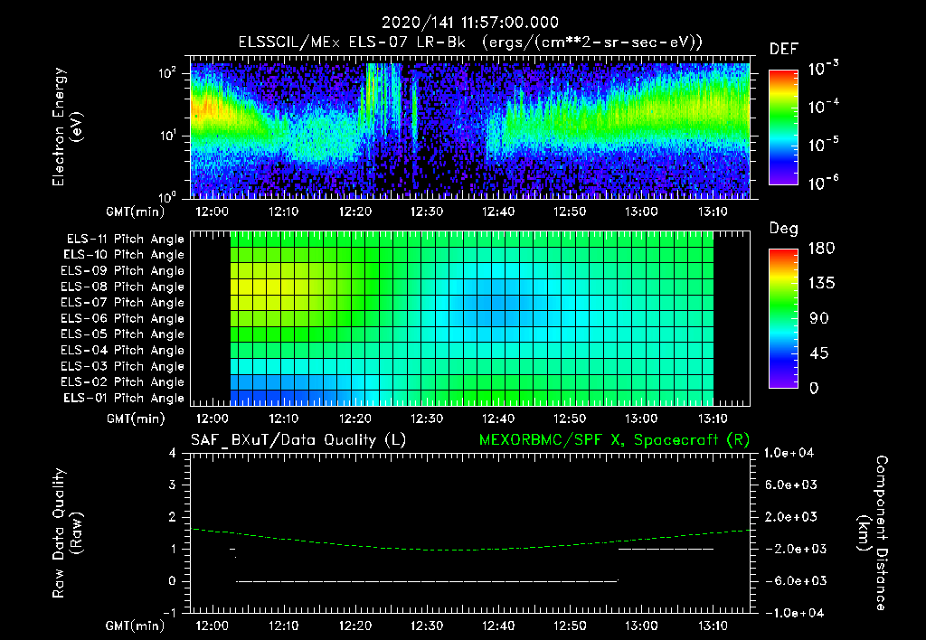The width and height of the screenshot is (926, 640).
Task: Click the Electron Energy (eV) axis label
Action: pyautogui.click(x=67, y=127)
